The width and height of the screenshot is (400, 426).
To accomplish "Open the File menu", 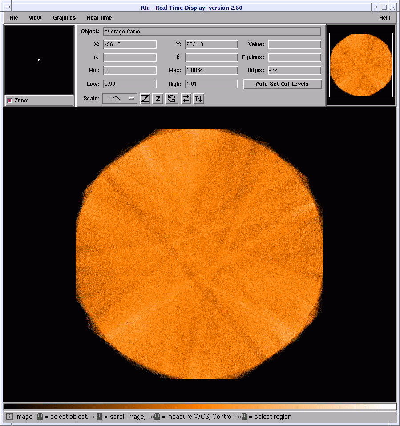I will [x=14, y=18].
